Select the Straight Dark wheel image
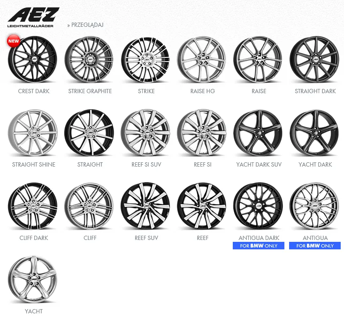 tap(314, 59)
